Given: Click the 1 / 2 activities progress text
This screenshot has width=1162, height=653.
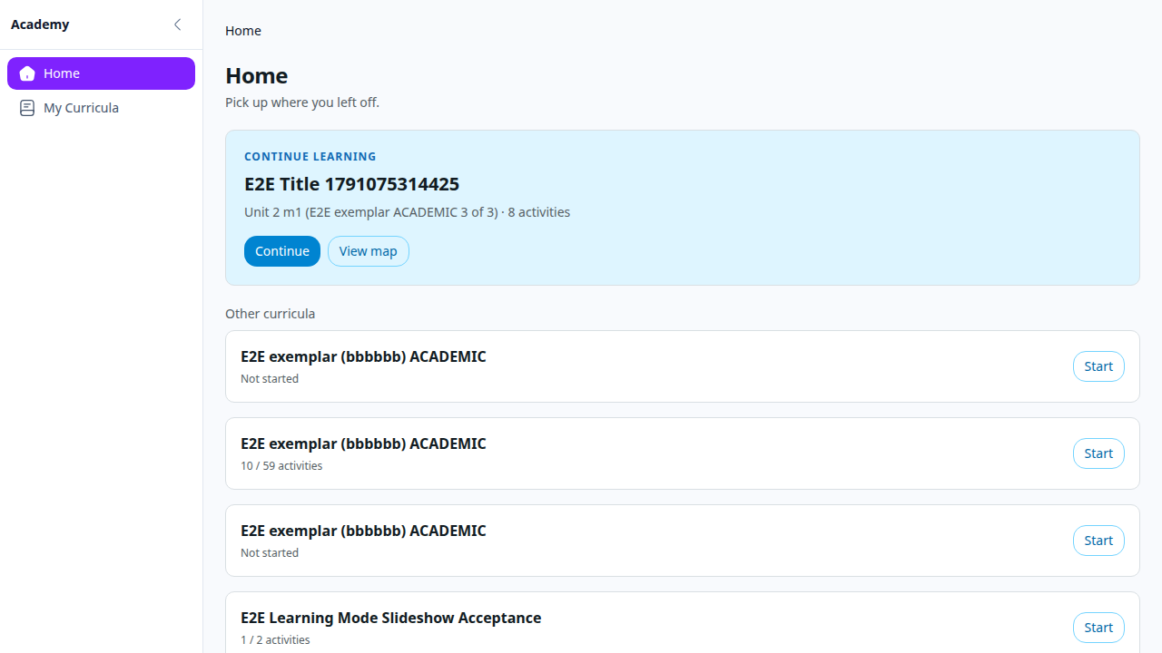Looking at the screenshot, I should click(275, 640).
